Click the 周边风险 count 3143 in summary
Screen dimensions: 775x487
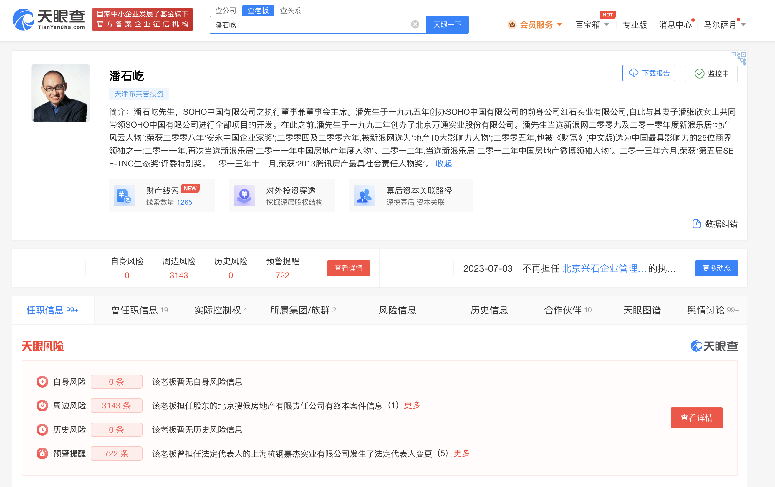pos(179,275)
